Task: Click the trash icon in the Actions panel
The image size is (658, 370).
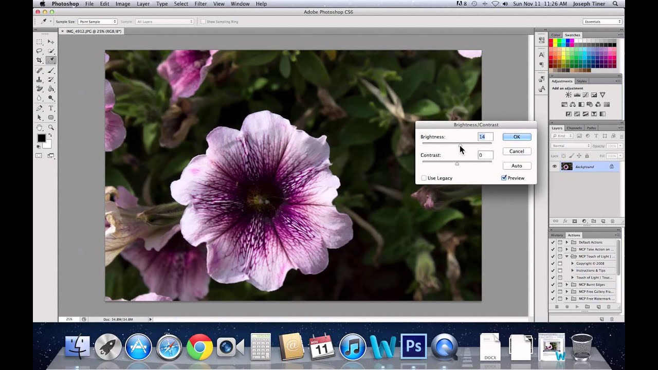Action: [x=609, y=307]
